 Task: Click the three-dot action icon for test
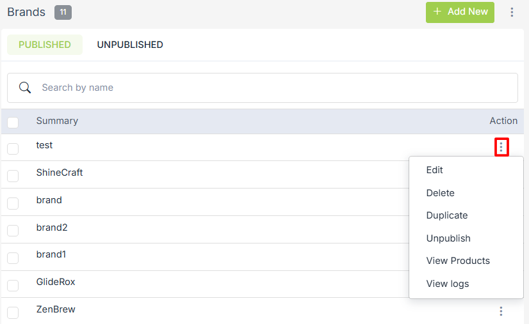point(501,148)
